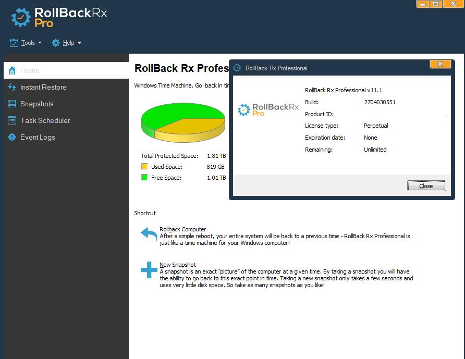465x359 pixels.
Task: Click the Product ID label
Action: click(x=320, y=114)
